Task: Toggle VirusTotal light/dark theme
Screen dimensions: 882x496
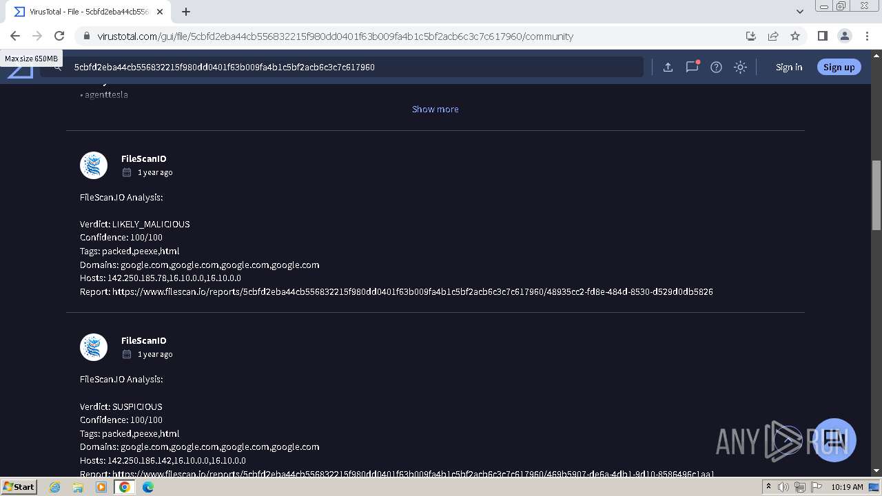Action: tap(740, 67)
